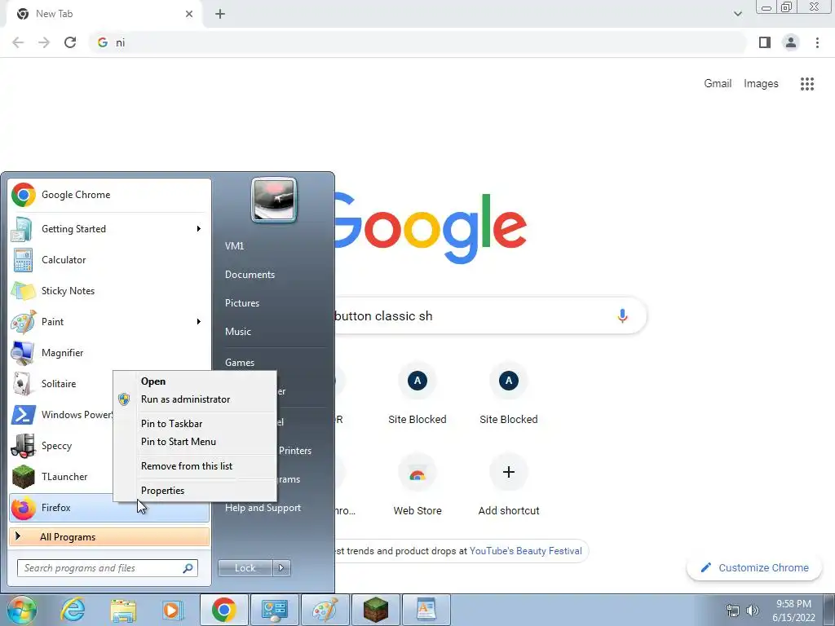
Task: Click the Start menu user picture
Action: pos(274,201)
